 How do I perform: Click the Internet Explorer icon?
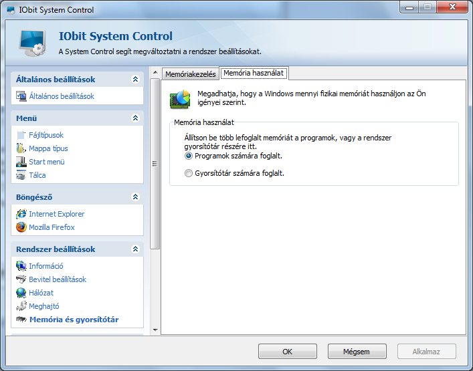click(x=21, y=214)
